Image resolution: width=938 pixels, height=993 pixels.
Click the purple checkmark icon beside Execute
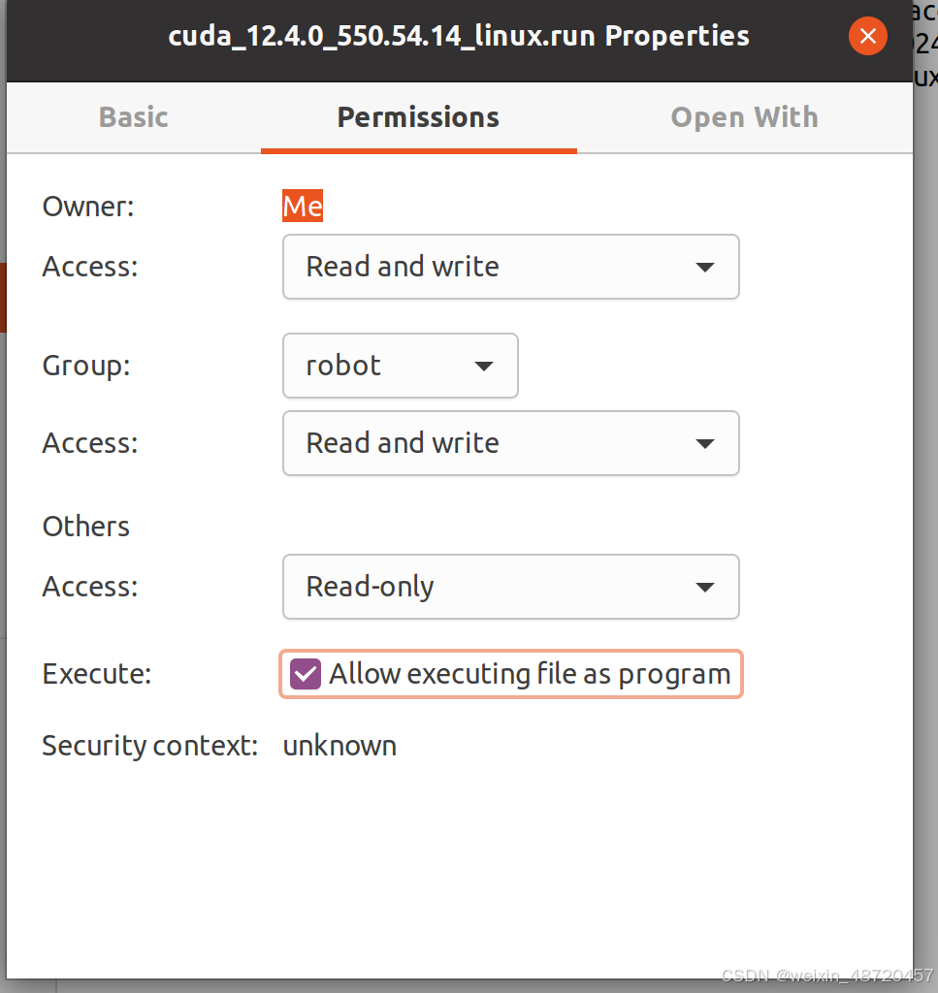[304, 673]
